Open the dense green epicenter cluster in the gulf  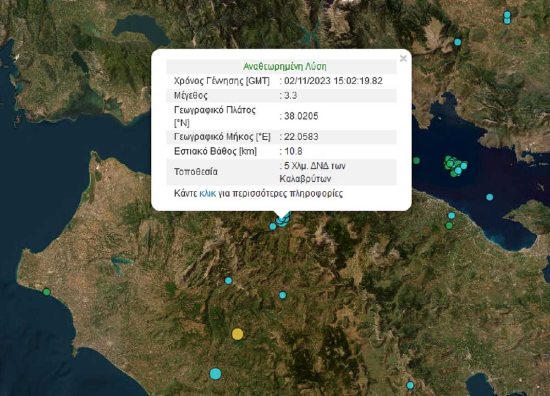(454, 165)
